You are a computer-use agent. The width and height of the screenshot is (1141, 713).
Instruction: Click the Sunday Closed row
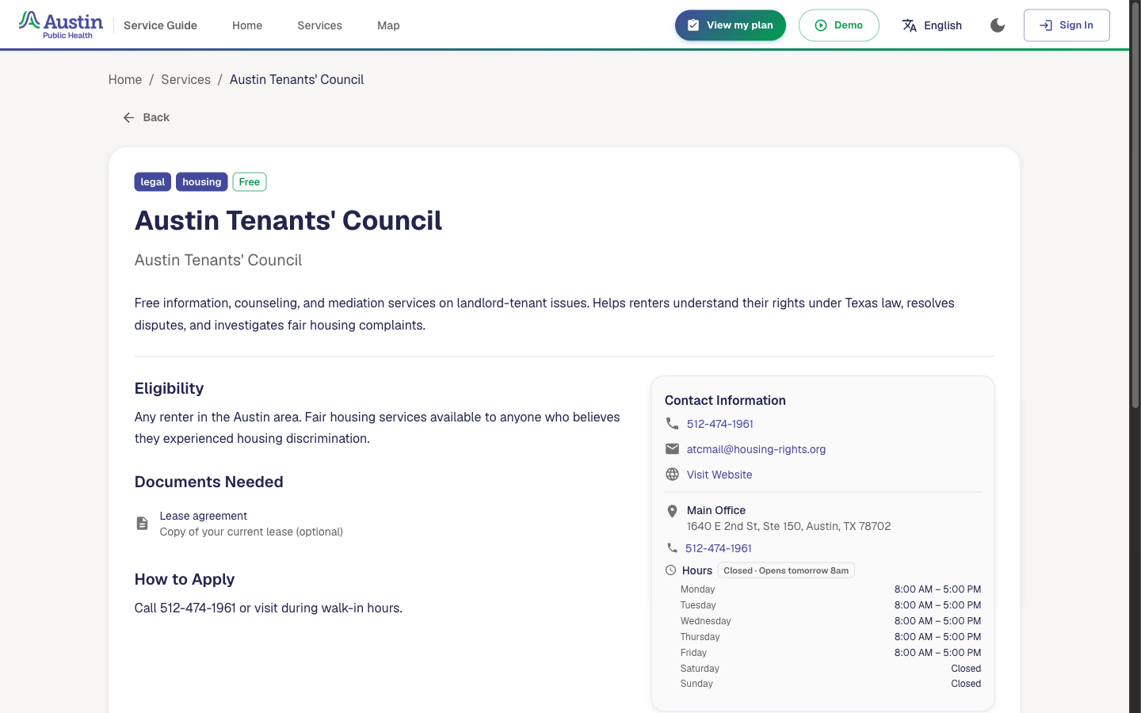click(x=830, y=684)
